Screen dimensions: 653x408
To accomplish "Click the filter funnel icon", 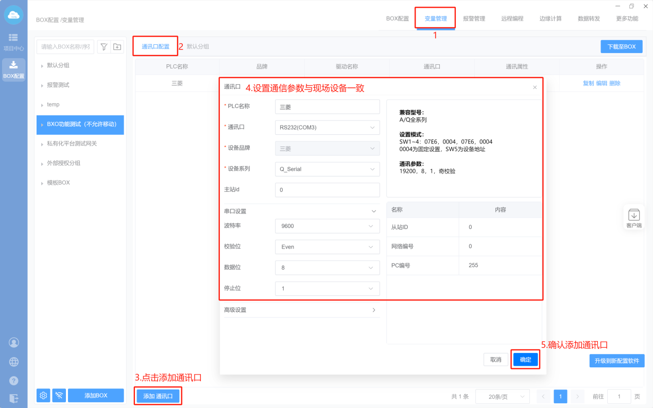I will [x=104, y=47].
